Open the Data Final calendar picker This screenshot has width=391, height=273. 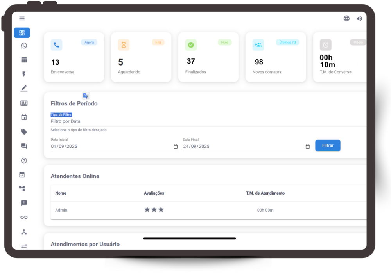(x=307, y=147)
